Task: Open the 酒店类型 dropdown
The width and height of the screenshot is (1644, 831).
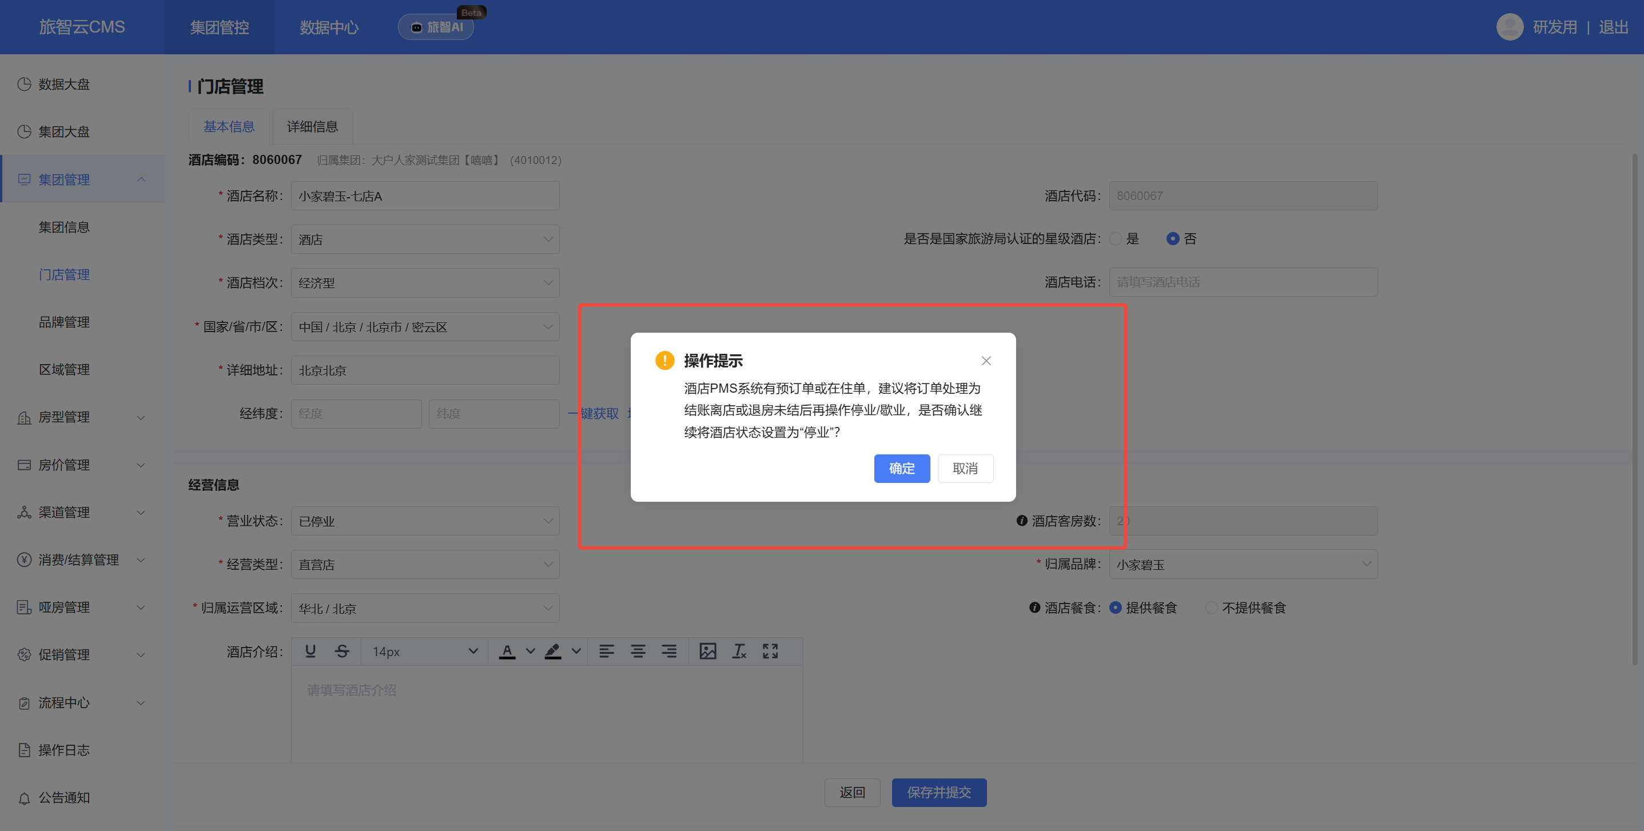Action: [425, 239]
